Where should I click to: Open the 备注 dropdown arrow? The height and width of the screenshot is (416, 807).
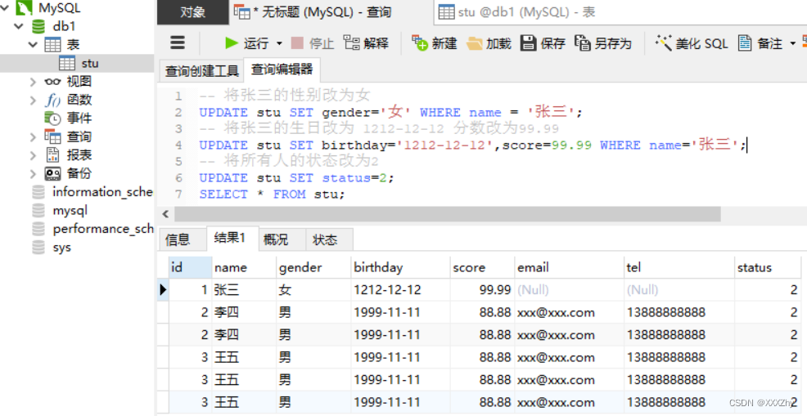(x=792, y=43)
